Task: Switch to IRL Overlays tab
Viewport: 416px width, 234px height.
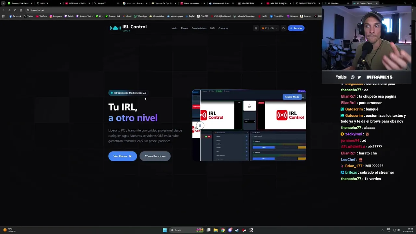Action: click(x=336, y=3)
